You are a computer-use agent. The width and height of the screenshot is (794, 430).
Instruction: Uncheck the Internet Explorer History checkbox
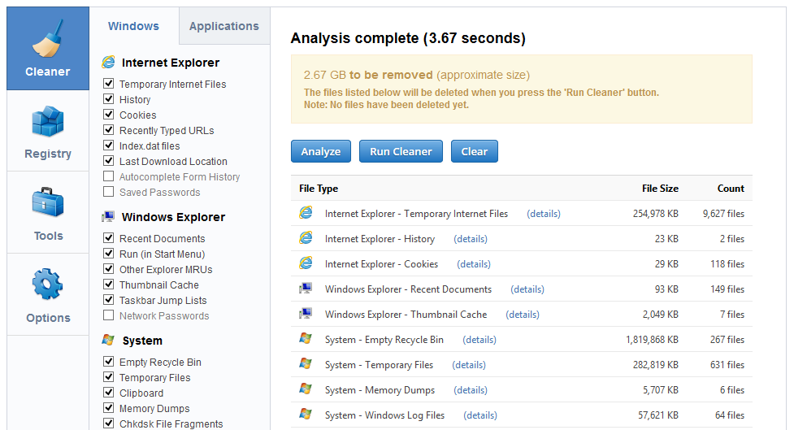click(108, 99)
